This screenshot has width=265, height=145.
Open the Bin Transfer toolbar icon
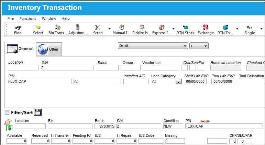58,27
